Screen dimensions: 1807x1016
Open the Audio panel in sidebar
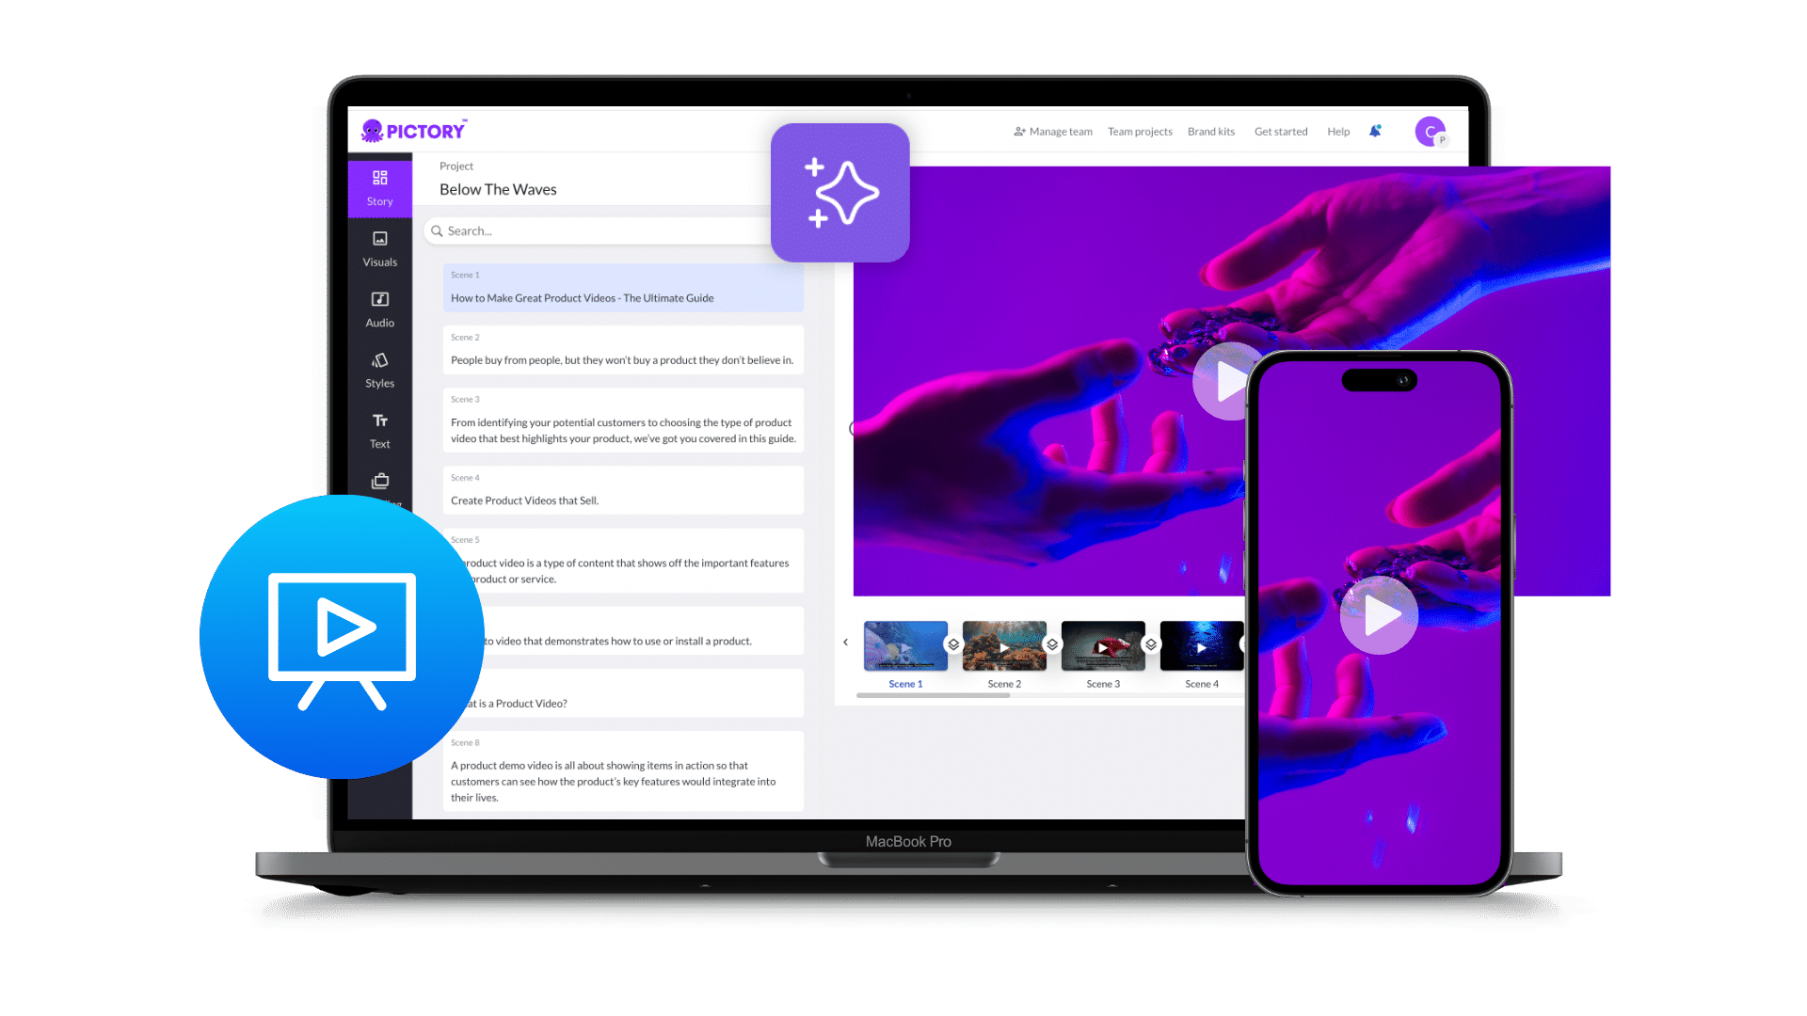pos(380,309)
